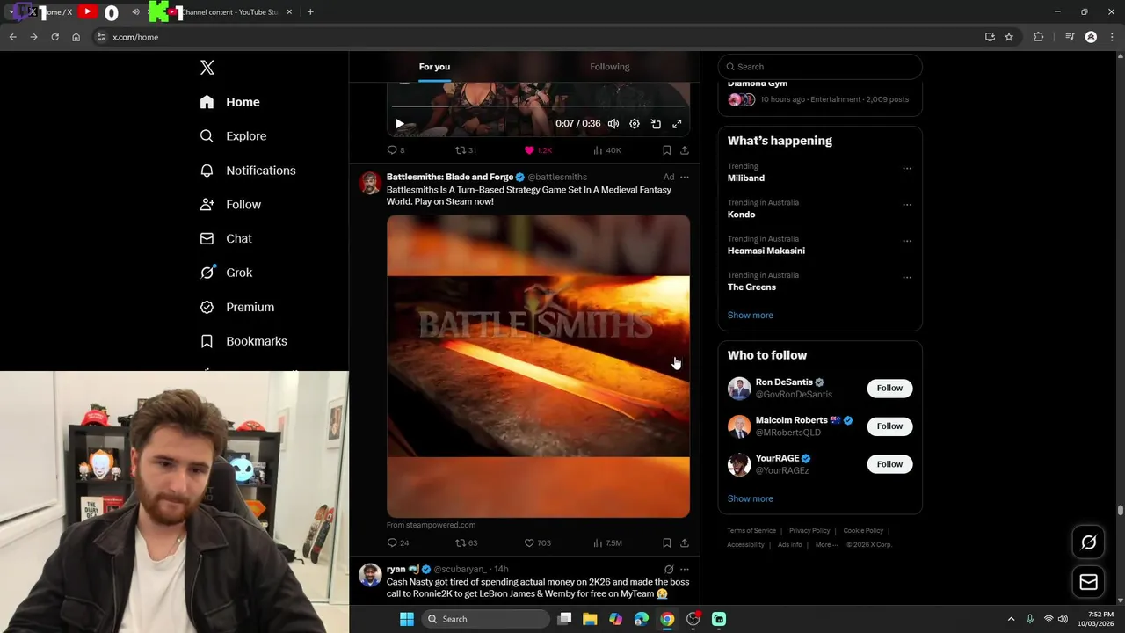The height and width of the screenshot is (633, 1125).
Task: Open Explore in the sidebar
Action: (x=233, y=136)
